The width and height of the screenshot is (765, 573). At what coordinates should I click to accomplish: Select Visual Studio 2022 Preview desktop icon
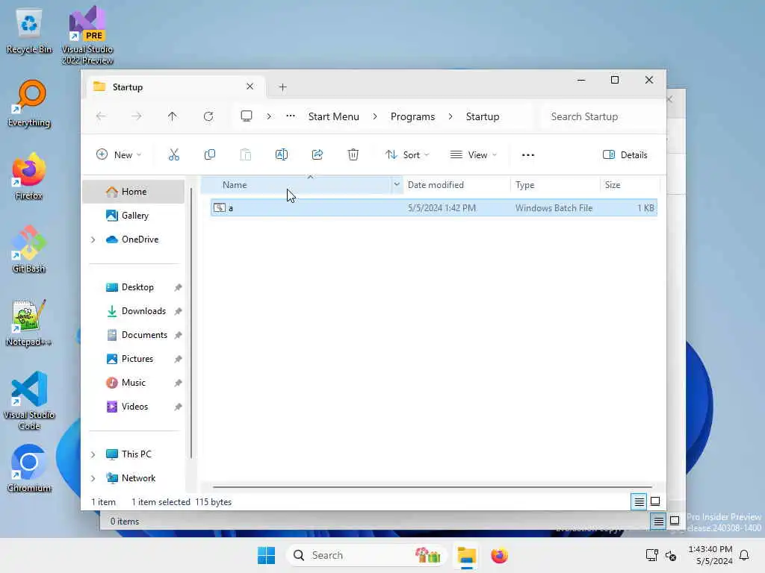click(x=87, y=36)
